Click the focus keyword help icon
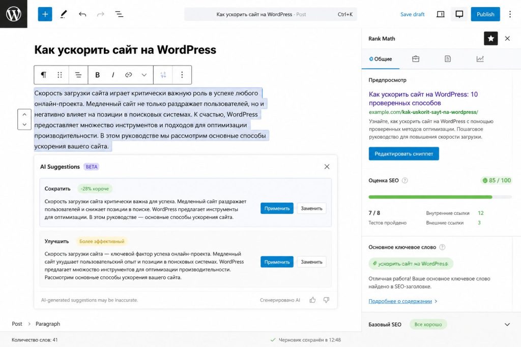Viewport: 521px width, 347px height. (442, 247)
